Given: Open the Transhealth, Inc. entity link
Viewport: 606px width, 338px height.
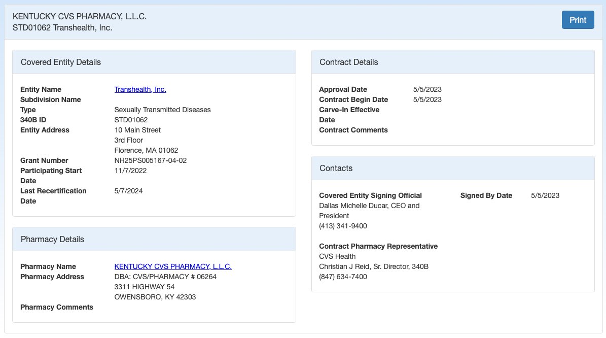Looking at the screenshot, I should point(140,89).
